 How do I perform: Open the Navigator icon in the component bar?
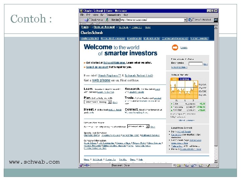coord(179,166)
